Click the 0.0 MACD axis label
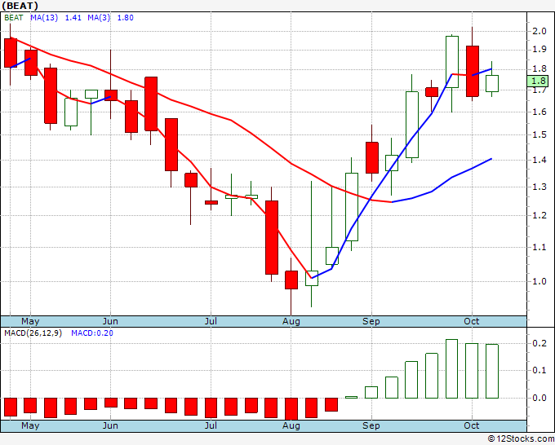 tap(539, 398)
